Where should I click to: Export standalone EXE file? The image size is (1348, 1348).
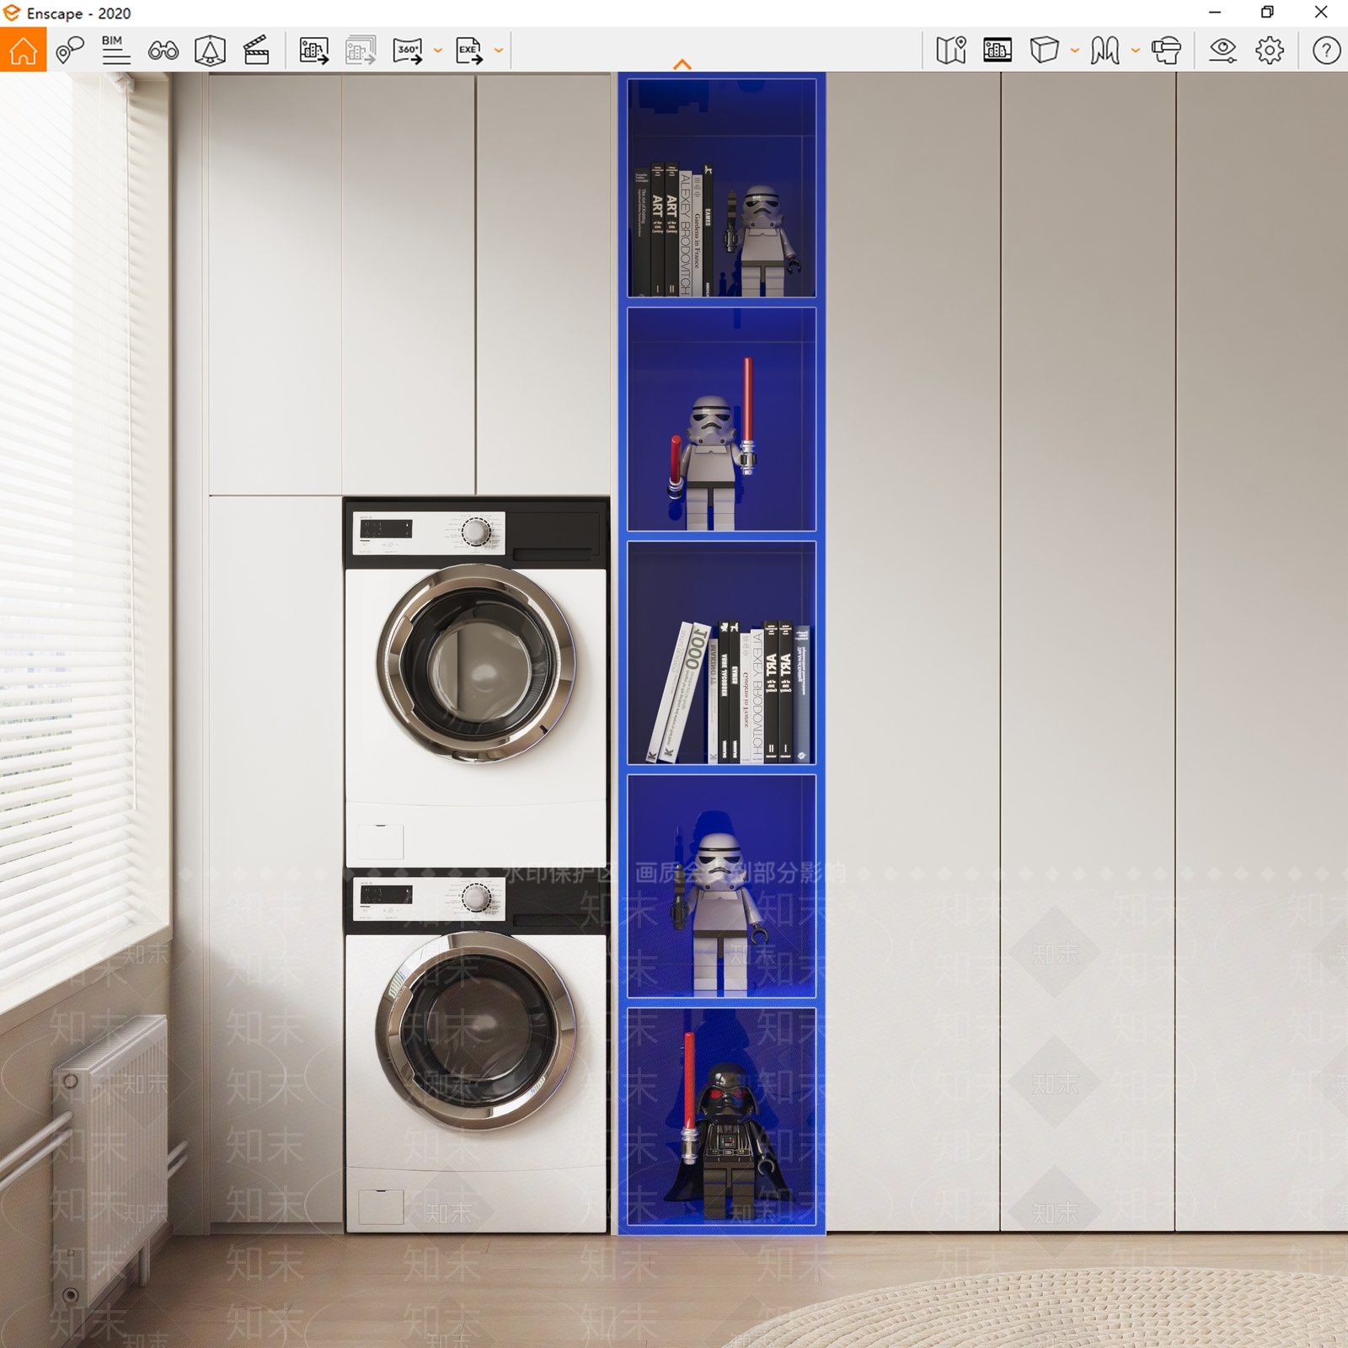click(x=468, y=51)
